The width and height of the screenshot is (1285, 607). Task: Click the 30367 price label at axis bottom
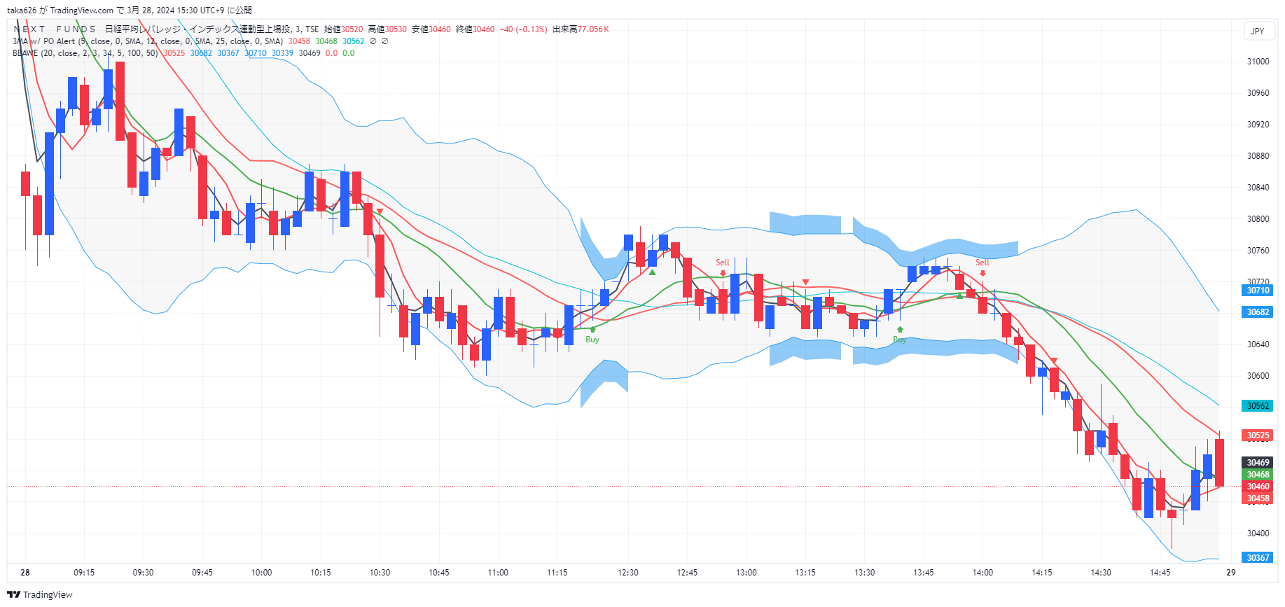[1258, 558]
